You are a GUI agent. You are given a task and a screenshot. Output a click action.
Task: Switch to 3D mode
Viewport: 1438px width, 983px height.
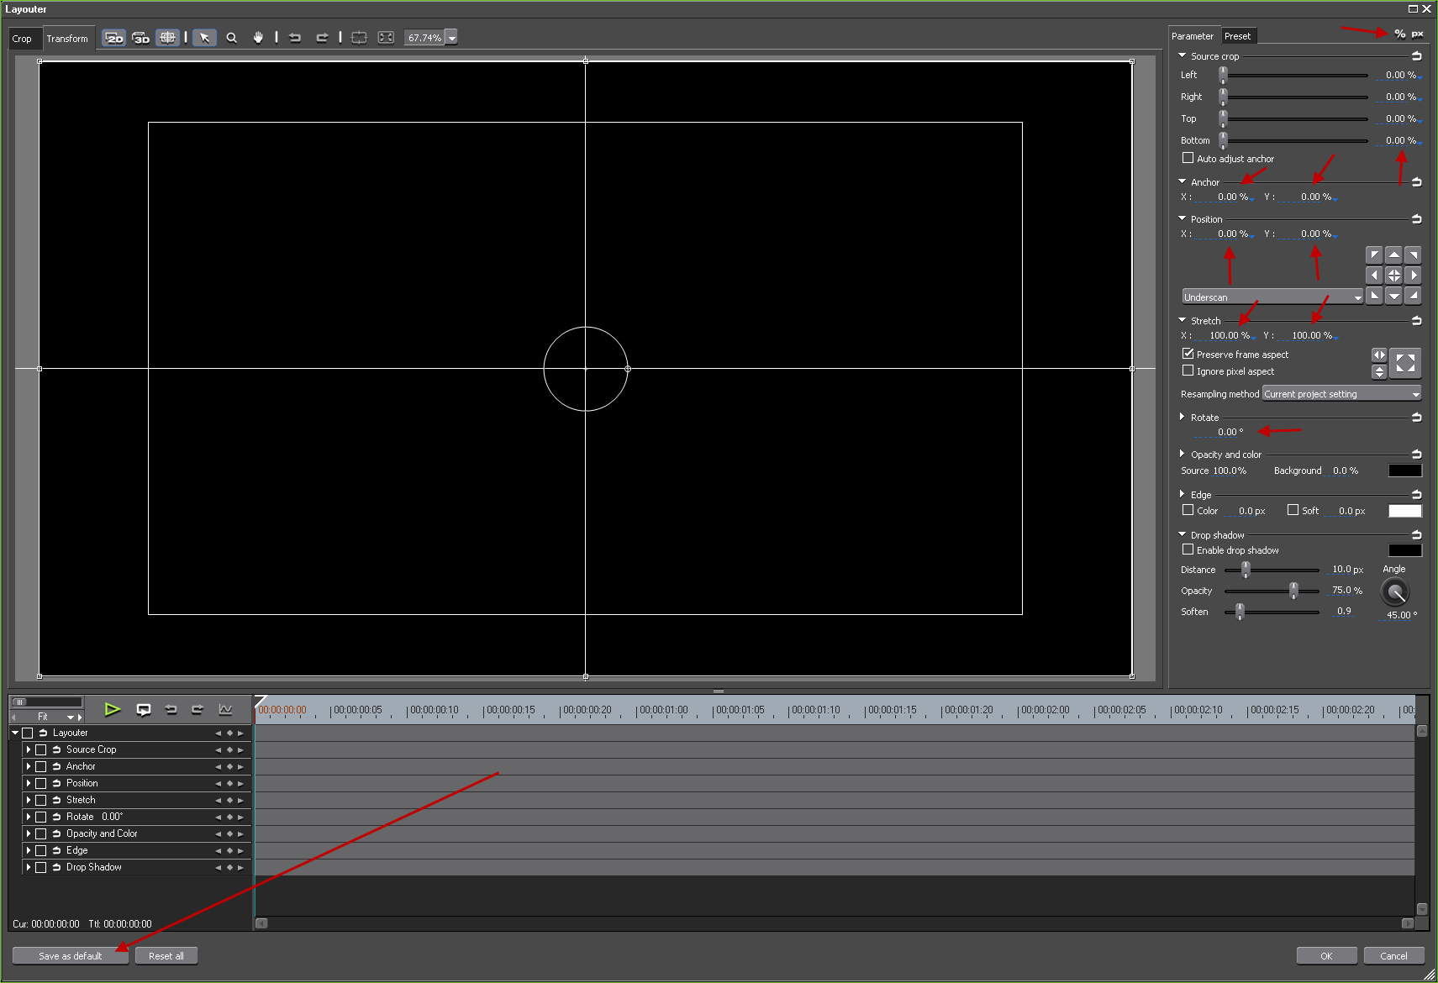[141, 38]
